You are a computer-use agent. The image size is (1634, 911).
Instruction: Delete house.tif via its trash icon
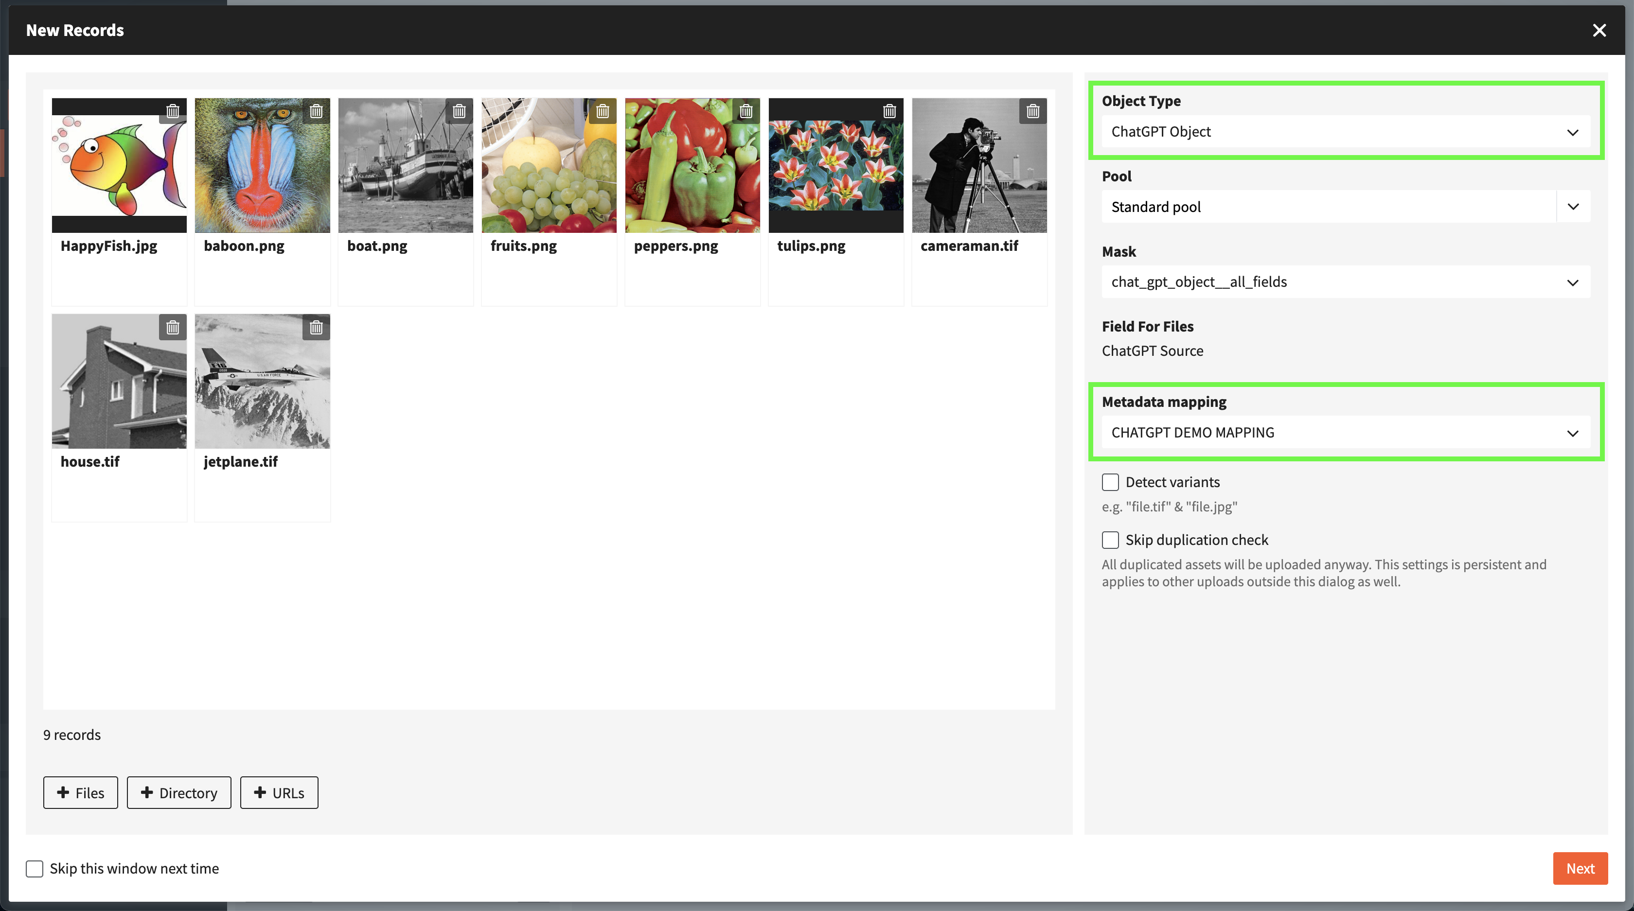173,327
